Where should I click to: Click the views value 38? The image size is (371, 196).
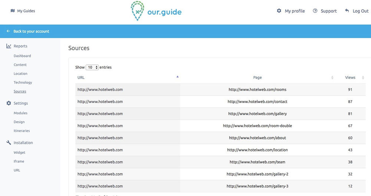pos(350,162)
